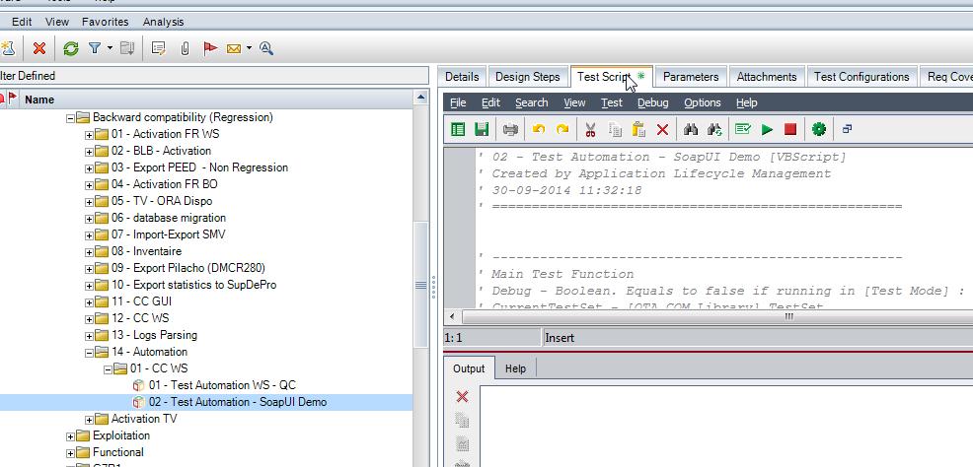Expand the Activation TV folder
This screenshot has width=973, height=467.
[89, 420]
